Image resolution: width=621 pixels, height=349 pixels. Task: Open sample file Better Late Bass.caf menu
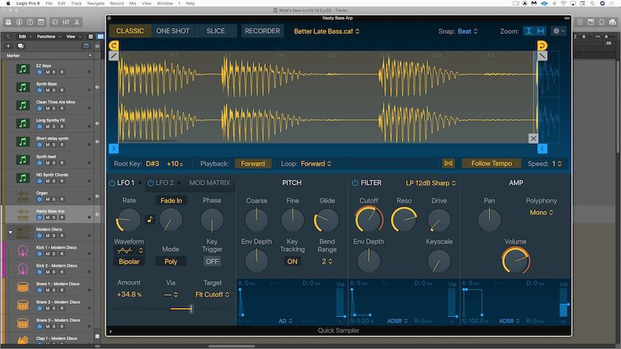click(327, 31)
